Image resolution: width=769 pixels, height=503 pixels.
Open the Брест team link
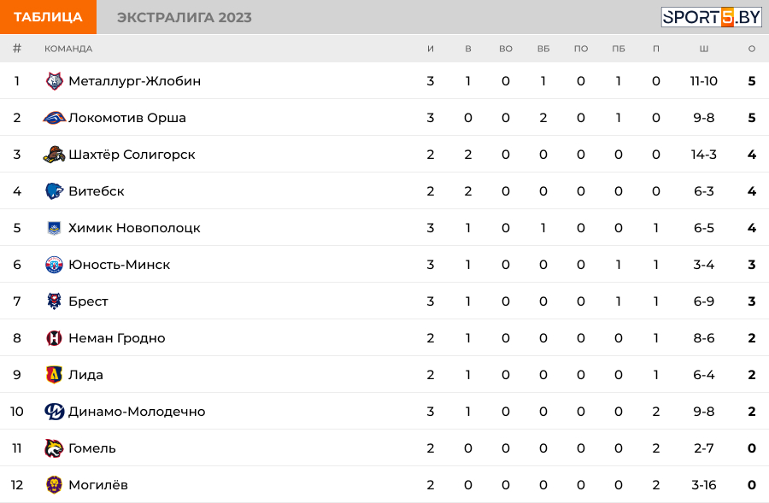point(88,301)
